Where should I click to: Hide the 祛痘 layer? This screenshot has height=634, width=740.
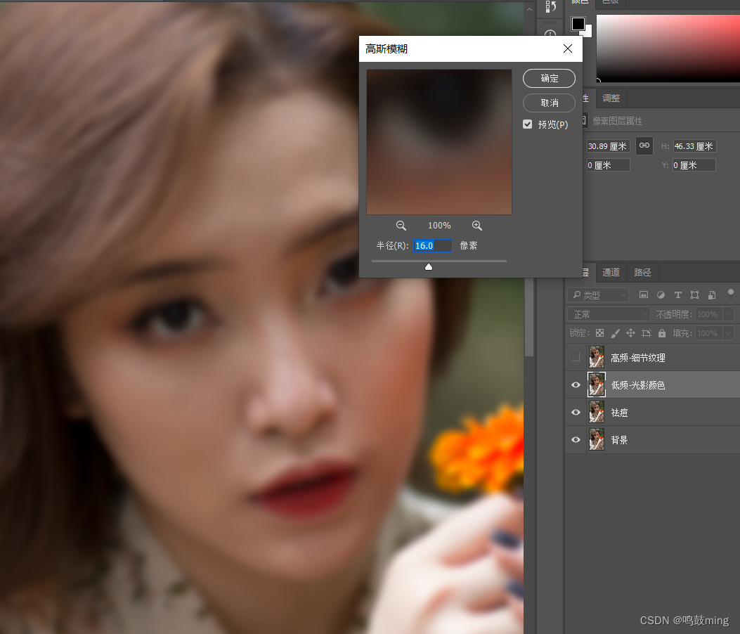[x=576, y=412]
